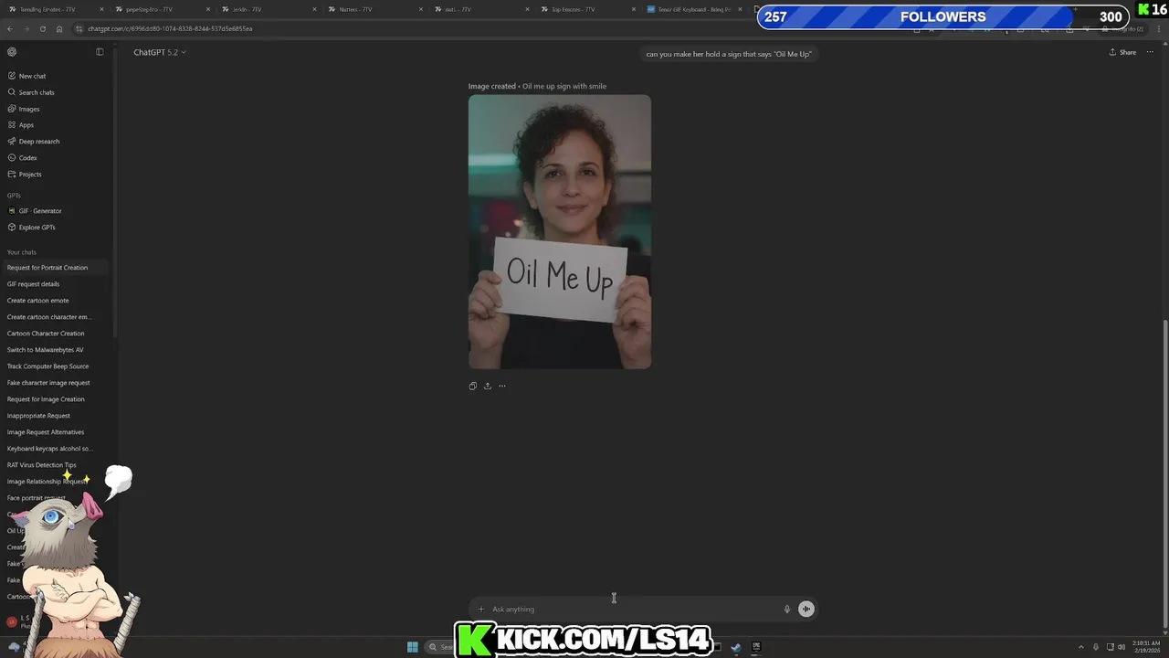The height and width of the screenshot is (658, 1169).
Task: Open chat 'Keyboard keycaps alcohol so...'
Action: 55,449
